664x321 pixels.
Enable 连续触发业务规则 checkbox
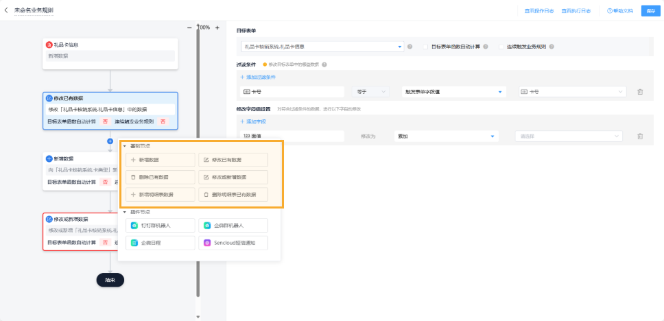coord(501,47)
